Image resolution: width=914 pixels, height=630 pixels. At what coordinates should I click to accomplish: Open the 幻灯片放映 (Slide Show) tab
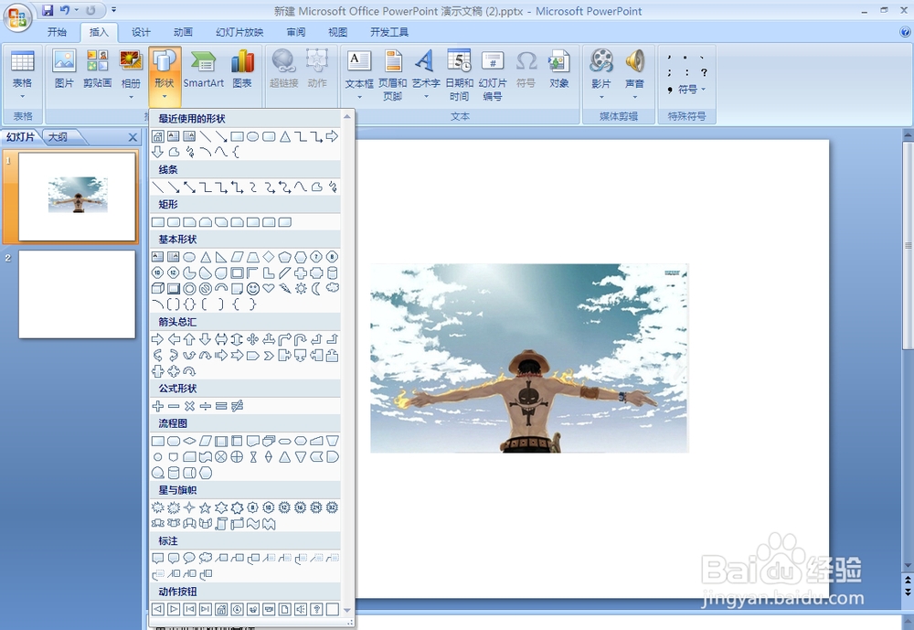pos(239,32)
